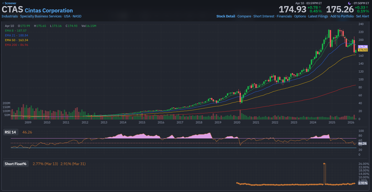Click the Short Float% indicator label

pos(16,164)
